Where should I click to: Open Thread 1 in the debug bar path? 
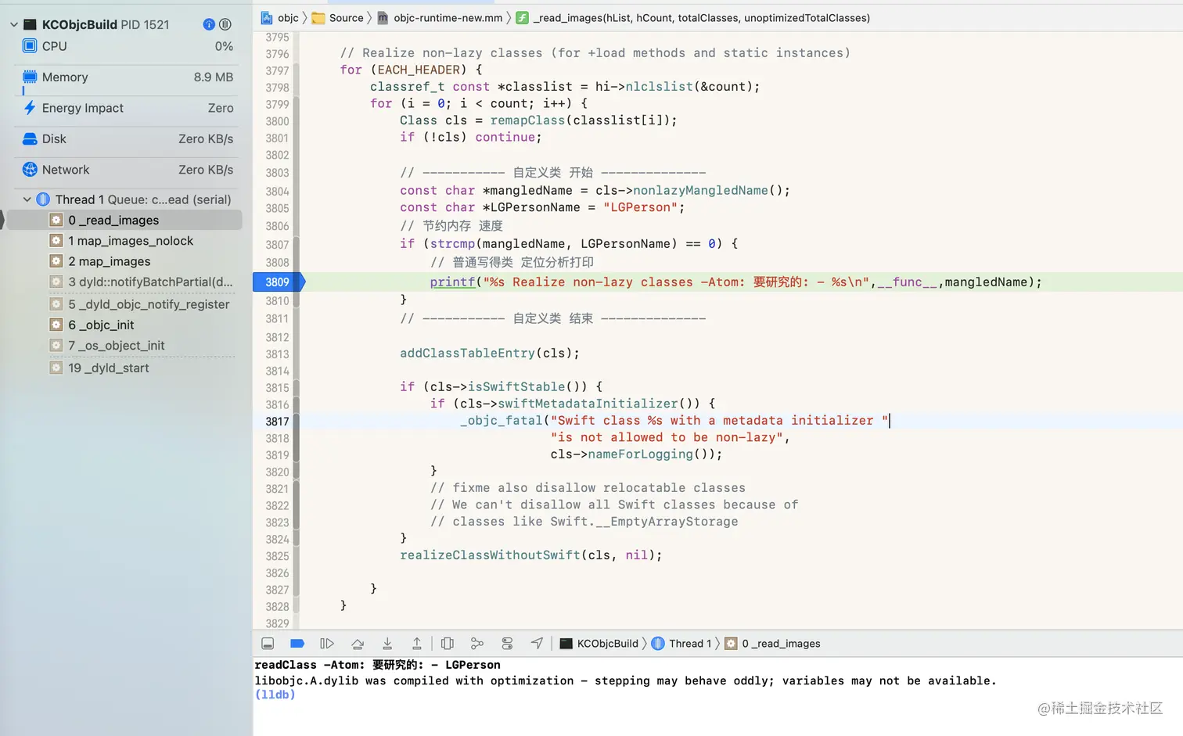pyautogui.click(x=681, y=644)
